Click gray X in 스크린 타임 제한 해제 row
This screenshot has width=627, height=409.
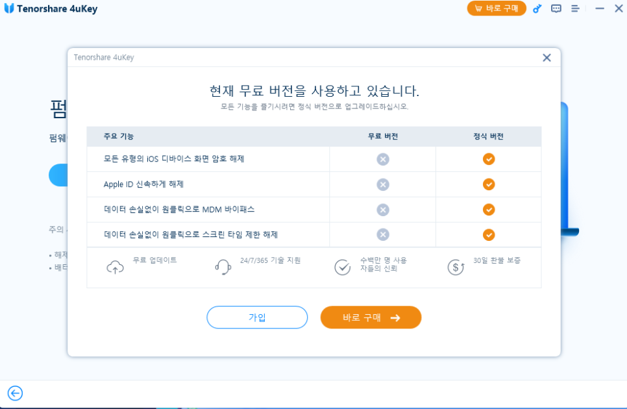pyautogui.click(x=383, y=234)
